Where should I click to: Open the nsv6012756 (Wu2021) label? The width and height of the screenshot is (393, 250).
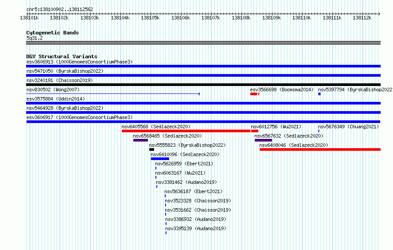click(x=276, y=127)
